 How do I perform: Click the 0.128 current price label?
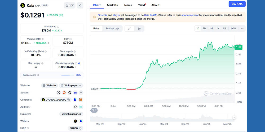(x=238, y=47)
